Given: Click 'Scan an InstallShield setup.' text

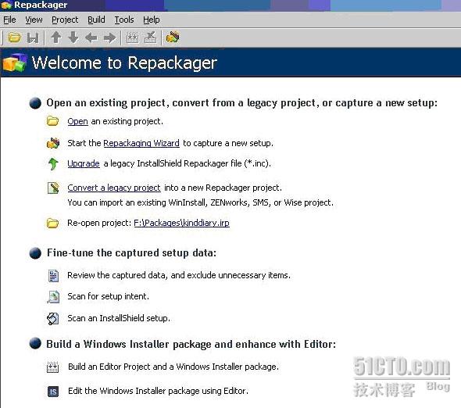Looking at the screenshot, I should (x=119, y=318).
